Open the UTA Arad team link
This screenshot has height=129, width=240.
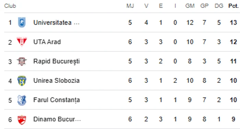[x=47, y=42]
